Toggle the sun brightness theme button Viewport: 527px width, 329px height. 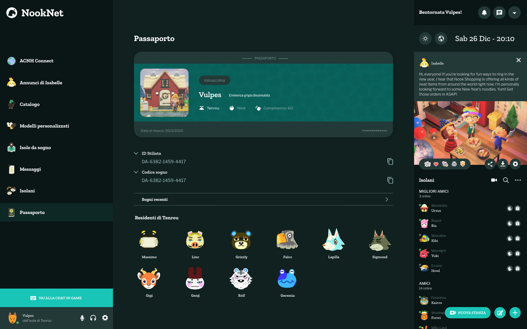(425, 39)
